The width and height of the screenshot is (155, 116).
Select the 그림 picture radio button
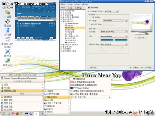90,21
